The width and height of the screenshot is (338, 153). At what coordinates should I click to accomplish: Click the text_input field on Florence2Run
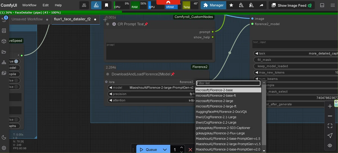coord(295,44)
